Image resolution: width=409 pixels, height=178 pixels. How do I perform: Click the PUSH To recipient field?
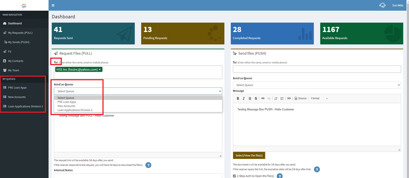tap(317, 69)
